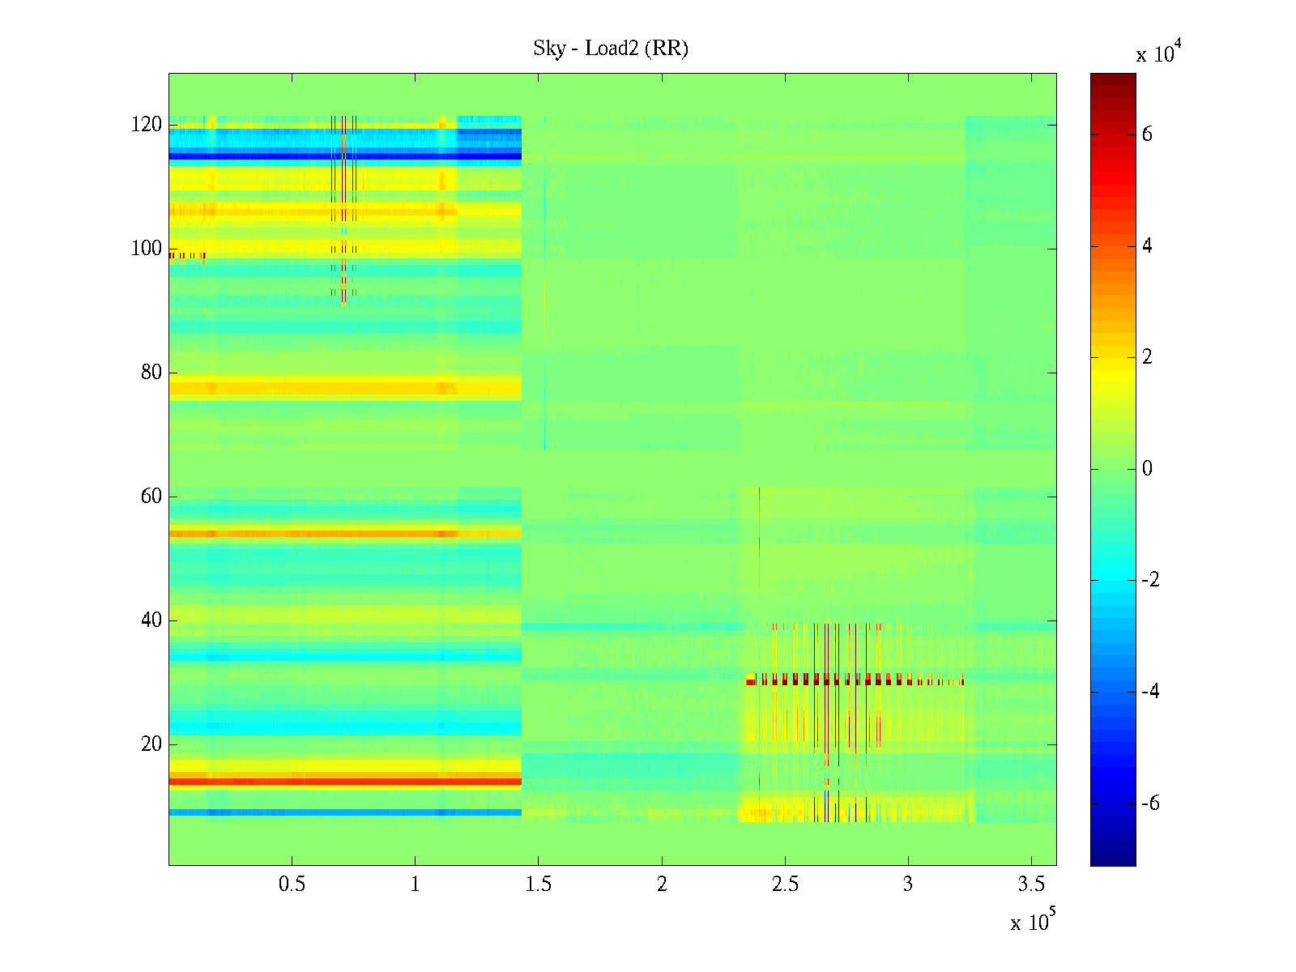Click the y-axis tick label 120
This screenshot has width=1296, height=972.
pos(146,126)
